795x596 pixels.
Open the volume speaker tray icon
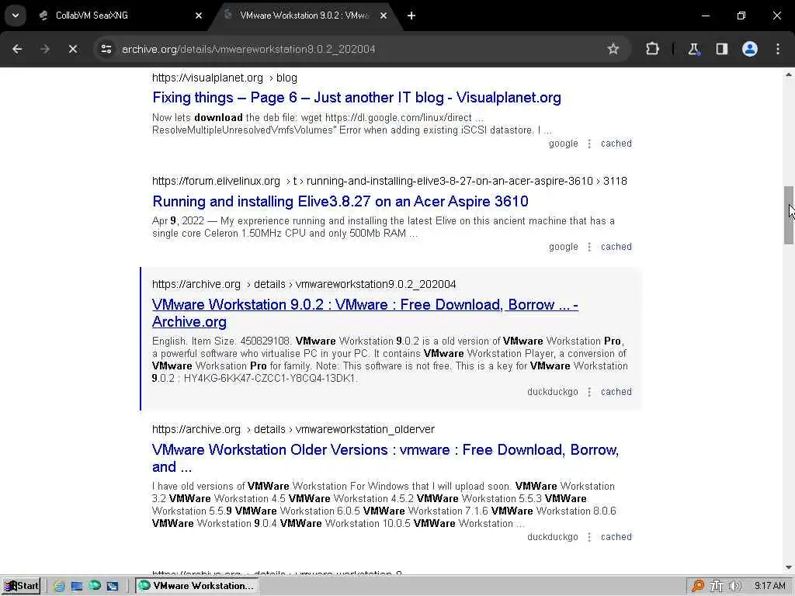pos(734,586)
